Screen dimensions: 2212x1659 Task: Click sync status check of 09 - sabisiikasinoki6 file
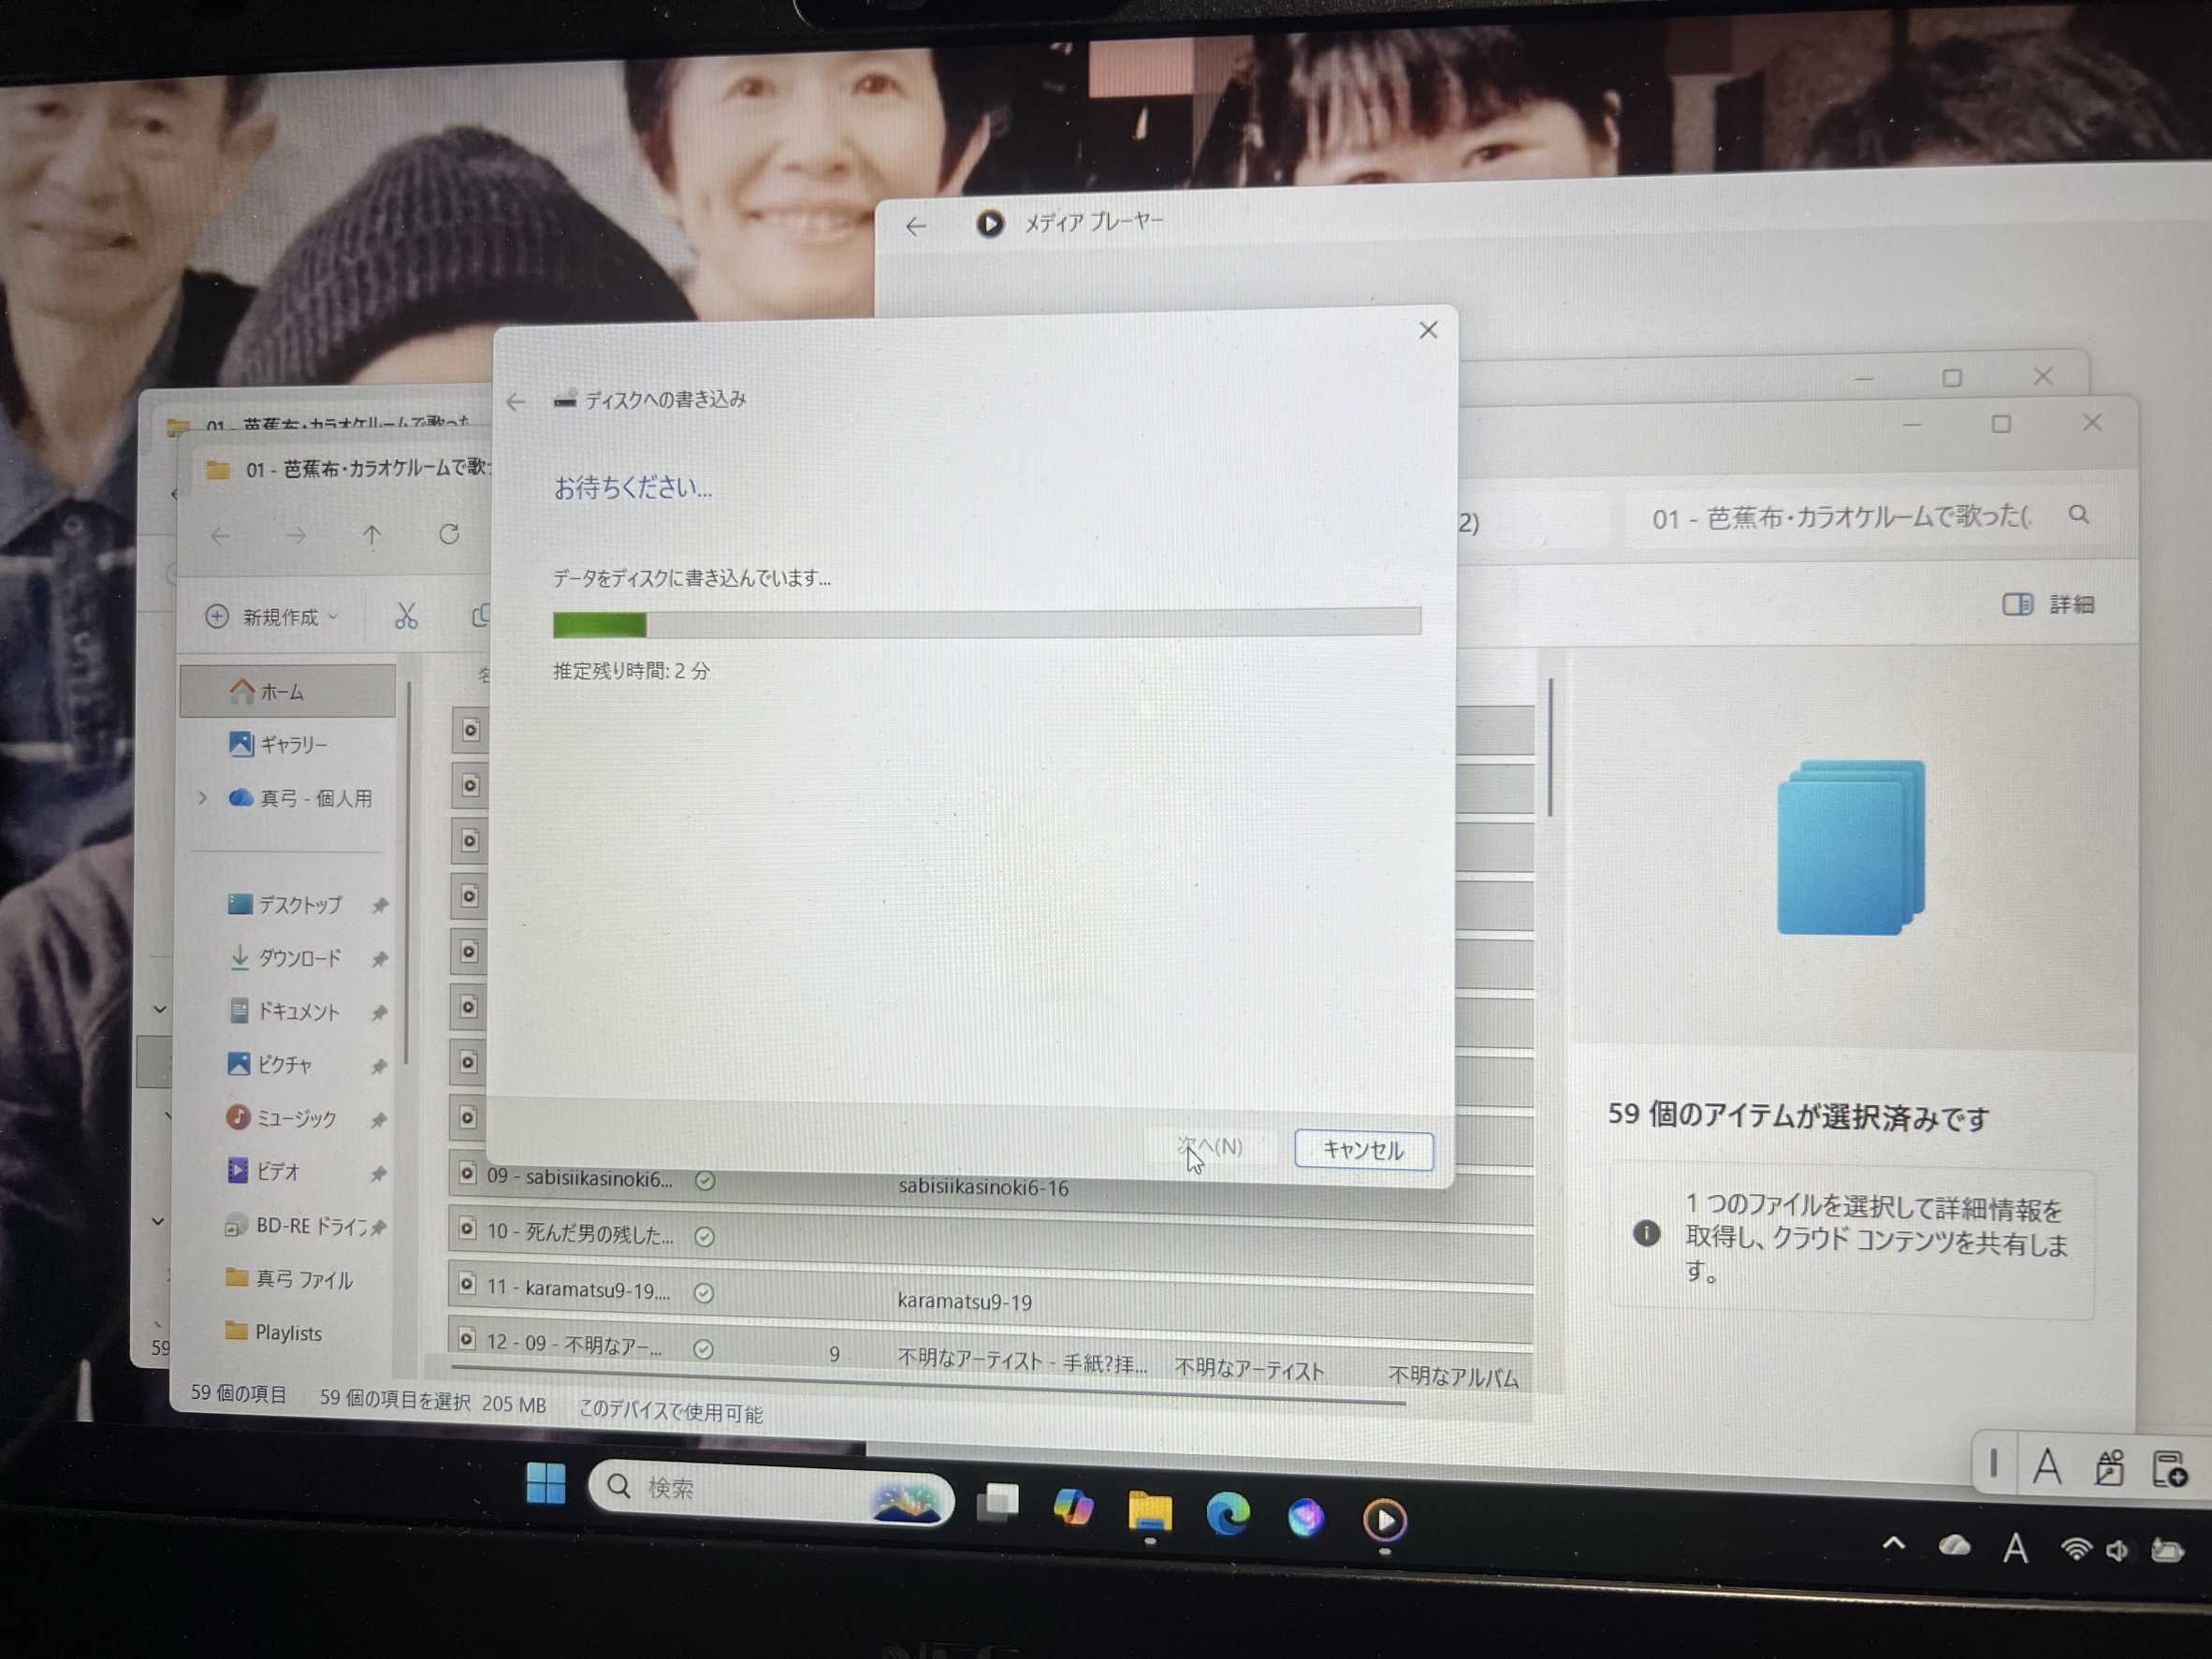pyautogui.click(x=705, y=1181)
